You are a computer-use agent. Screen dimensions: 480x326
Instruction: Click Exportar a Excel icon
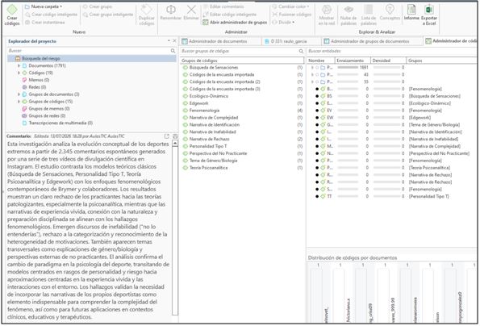click(428, 15)
